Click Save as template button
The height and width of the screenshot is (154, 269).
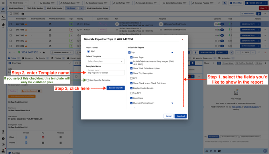coord(116,88)
